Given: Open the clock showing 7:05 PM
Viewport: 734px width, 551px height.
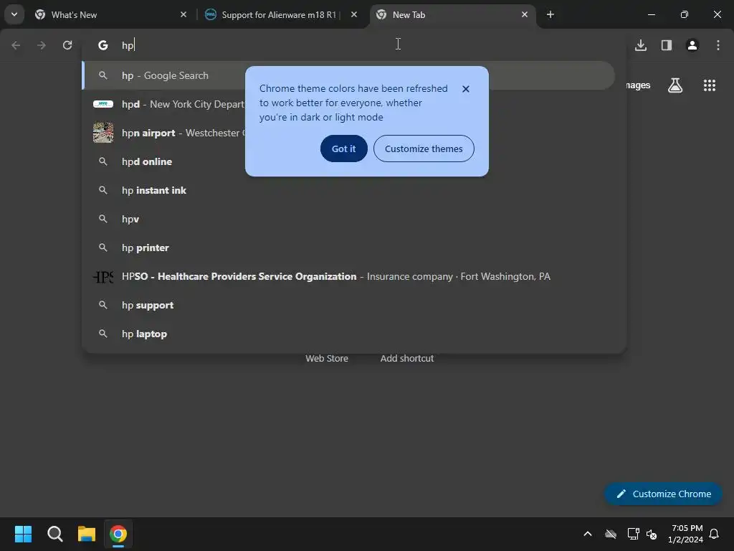Looking at the screenshot, I should [x=686, y=534].
